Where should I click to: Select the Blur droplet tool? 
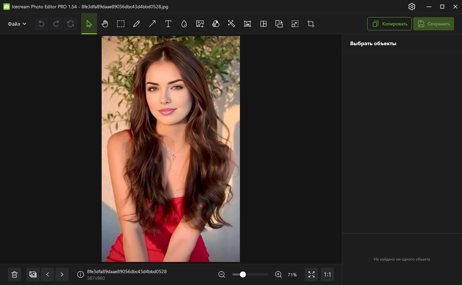point(184,24)
